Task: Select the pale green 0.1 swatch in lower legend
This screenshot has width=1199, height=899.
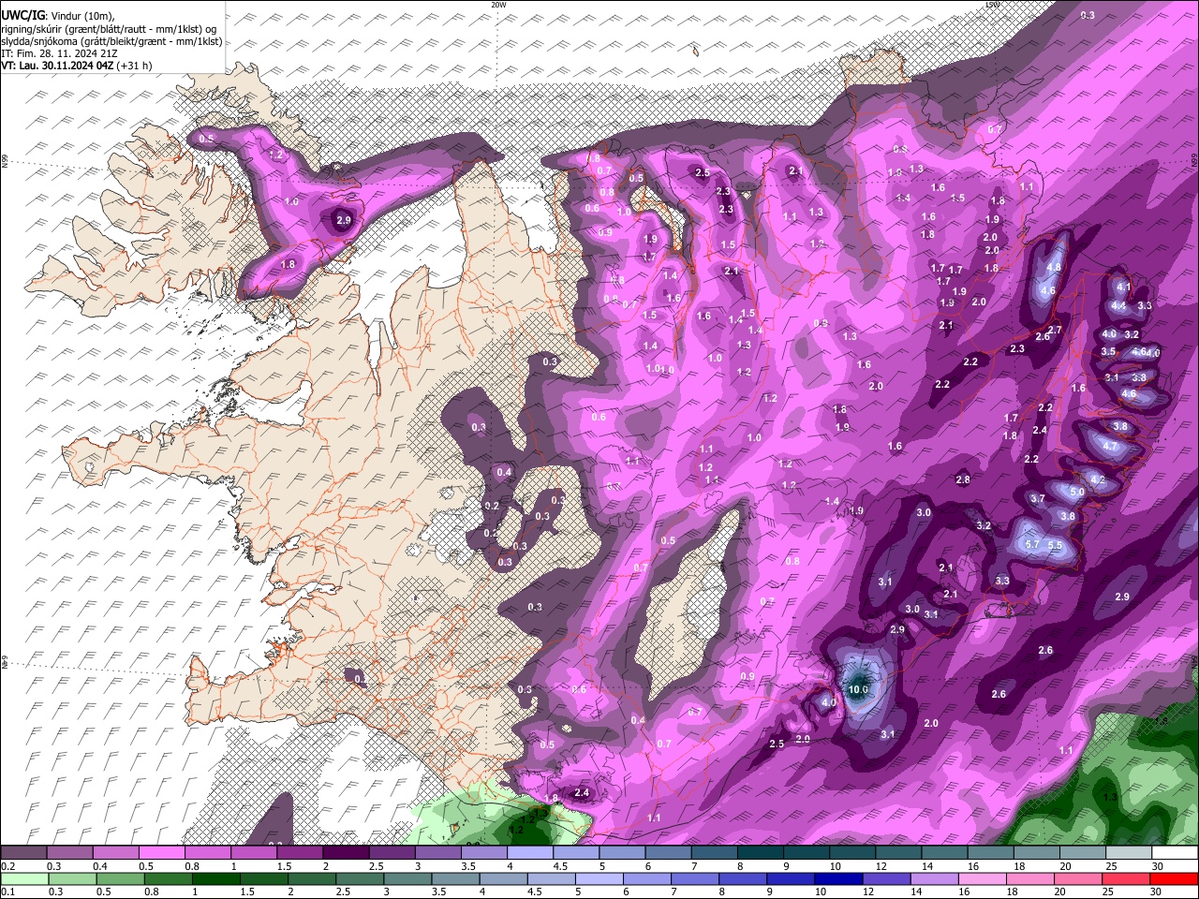Action: (x=23, y=878)
